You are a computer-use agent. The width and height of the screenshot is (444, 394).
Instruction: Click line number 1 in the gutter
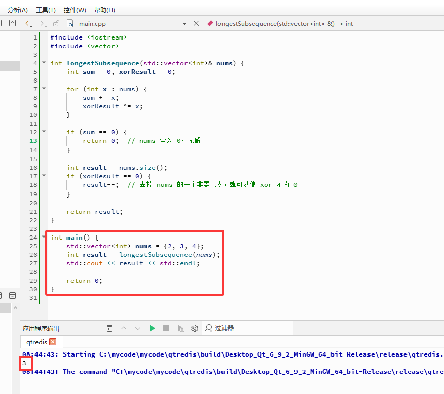35,37
